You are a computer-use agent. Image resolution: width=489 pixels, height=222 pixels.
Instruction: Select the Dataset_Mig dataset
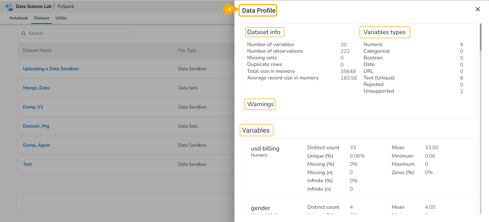tap(36, 126)
